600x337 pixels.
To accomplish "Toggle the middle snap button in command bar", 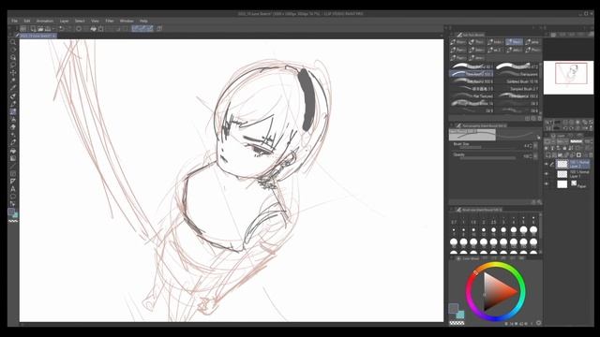I will [142, 29].
